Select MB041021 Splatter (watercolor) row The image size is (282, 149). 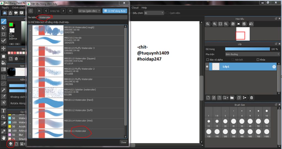[76, 92]
